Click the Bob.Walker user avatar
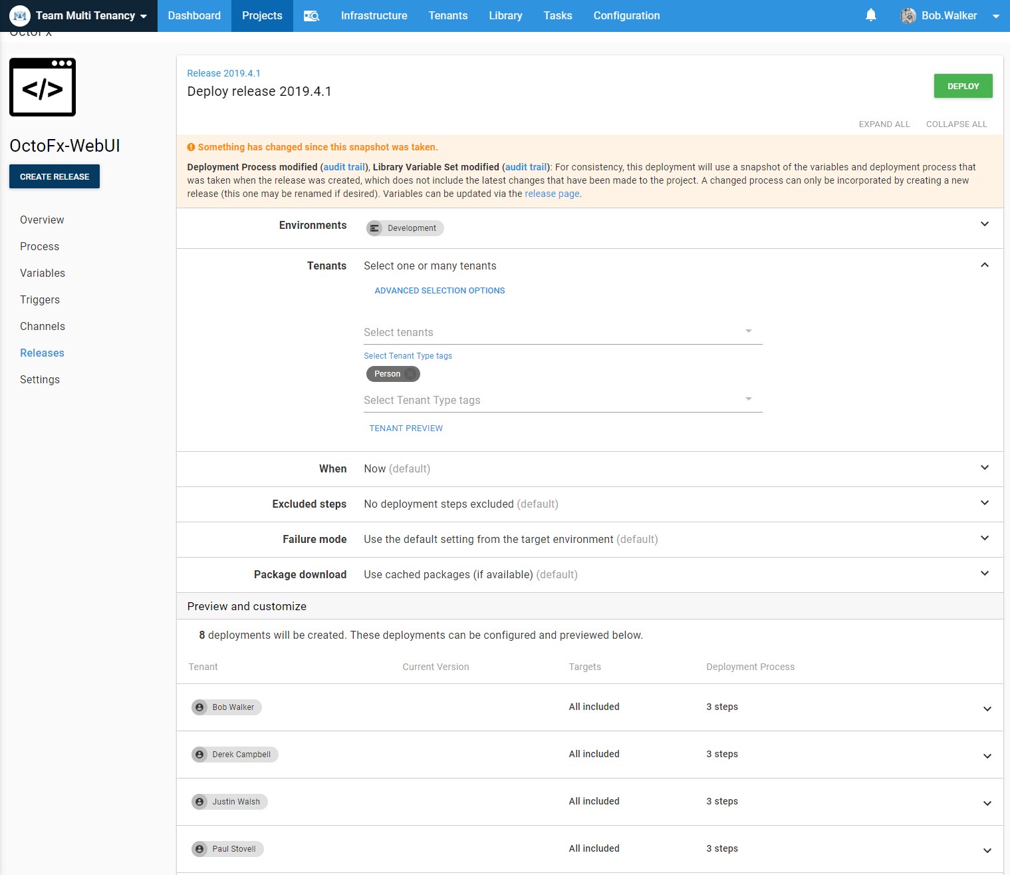This screenshot has height=875, width=1010. (908, 16)
